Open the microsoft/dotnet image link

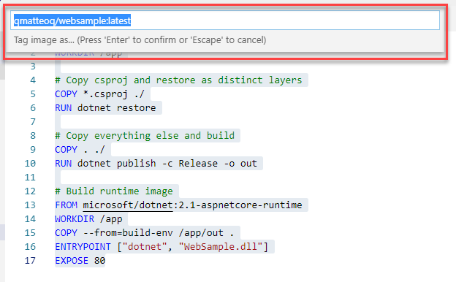[x=128, y=205]
